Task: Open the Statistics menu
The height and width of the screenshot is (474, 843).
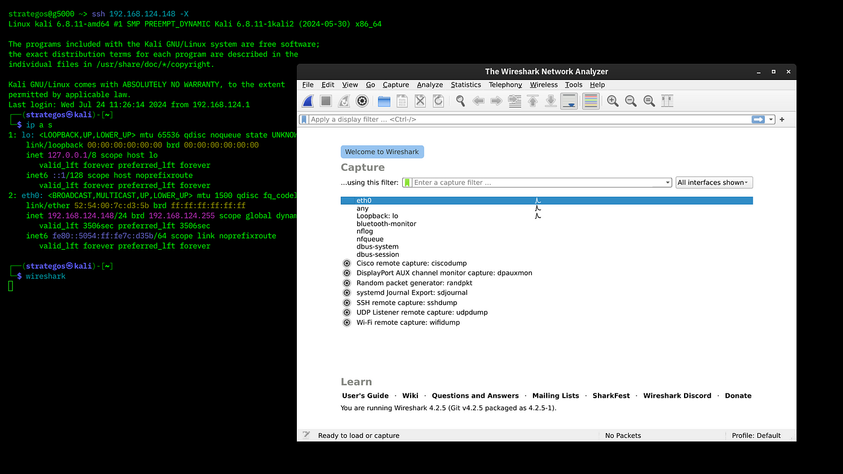Action: pyautogui.click(x=465, y=85)
